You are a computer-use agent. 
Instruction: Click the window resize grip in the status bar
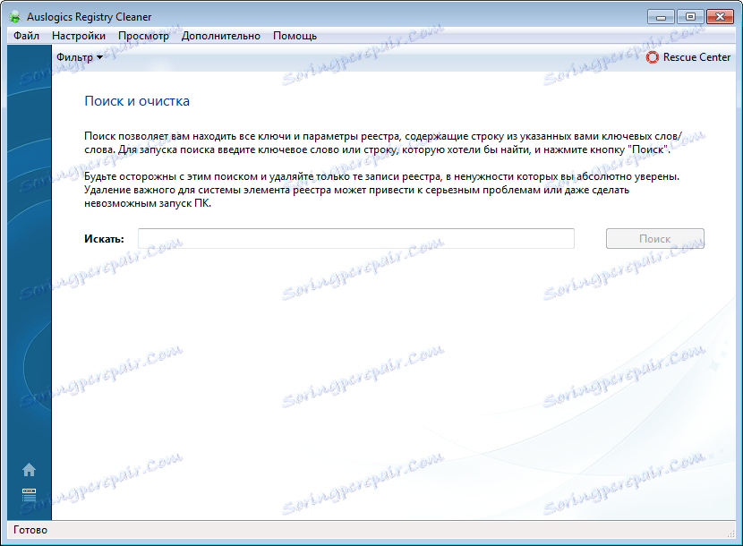click(730, 533)
